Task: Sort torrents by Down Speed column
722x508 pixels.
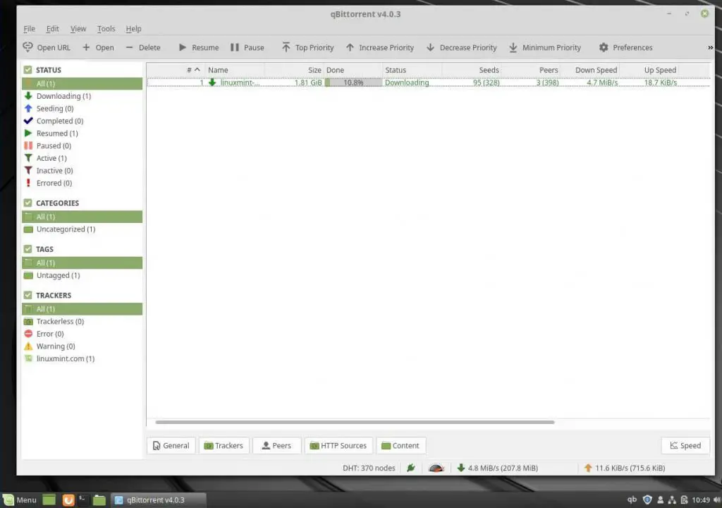Action: [x=590, y=70]
